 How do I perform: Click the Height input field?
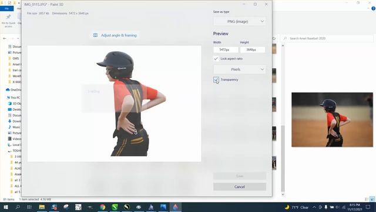pyautogui.click(x=253, y=49)
